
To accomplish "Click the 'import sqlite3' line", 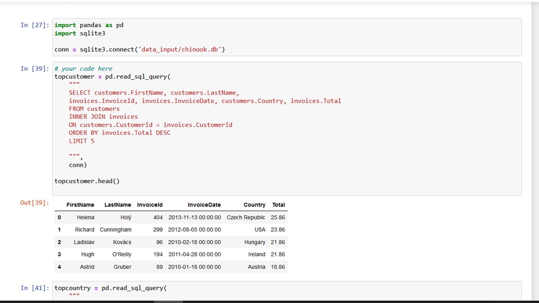I will pos(80,33).
